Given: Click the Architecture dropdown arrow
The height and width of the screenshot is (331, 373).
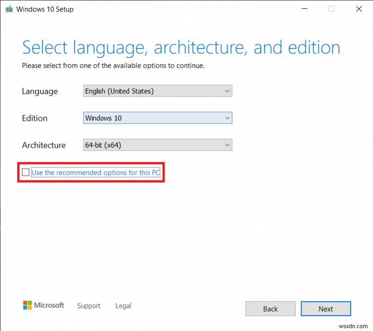Looking at the screenshot, I should point(227,145).
